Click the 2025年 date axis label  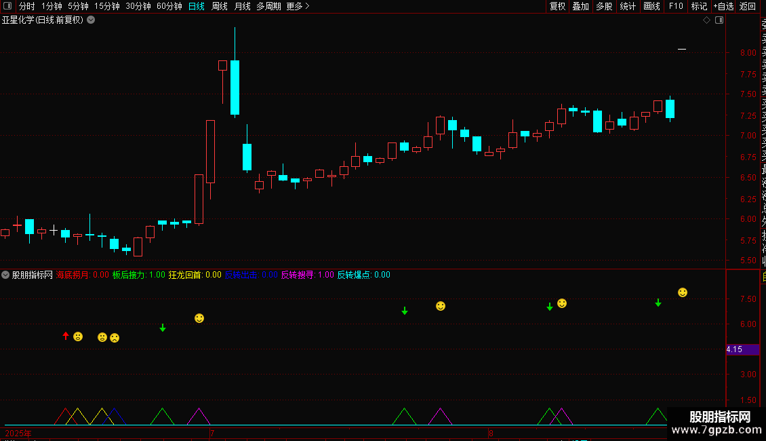[x=18, y=433]
